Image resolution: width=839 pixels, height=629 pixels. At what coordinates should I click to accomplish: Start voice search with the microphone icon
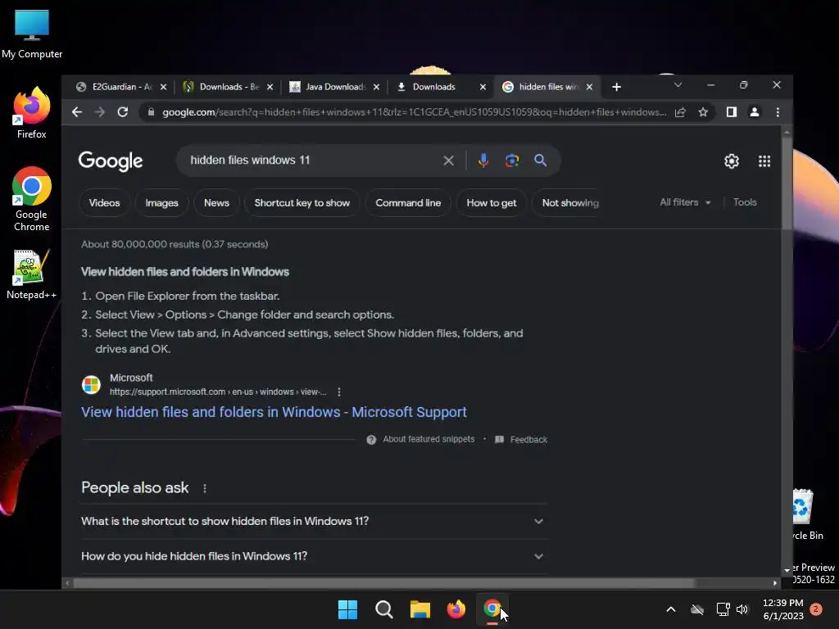(x=483, y=161)
